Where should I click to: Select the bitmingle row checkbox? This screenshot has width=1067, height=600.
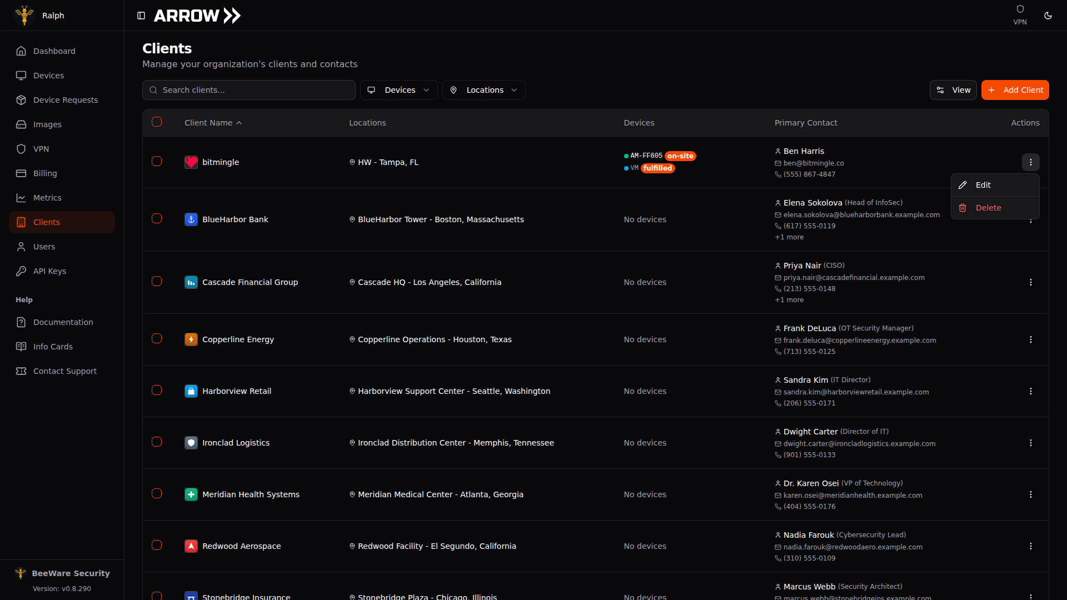pos(157,161)
